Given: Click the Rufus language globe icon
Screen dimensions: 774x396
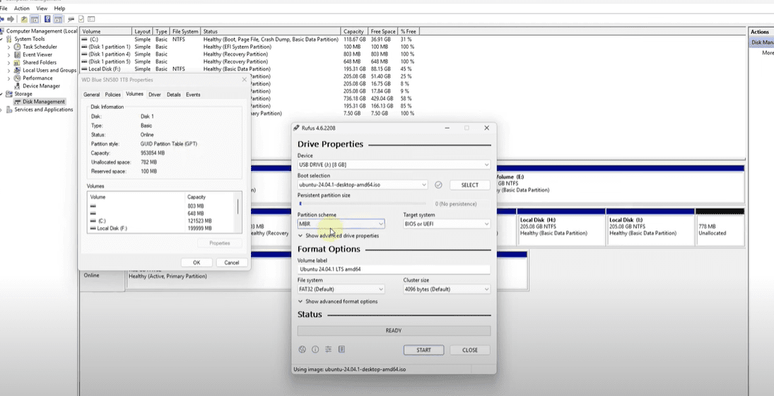Looking at the screenshot, I should pyautogui.click(x=302, y=349).
